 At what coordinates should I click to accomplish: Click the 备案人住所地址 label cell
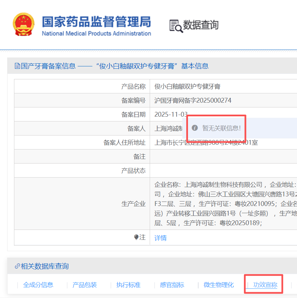coord(82,142)
